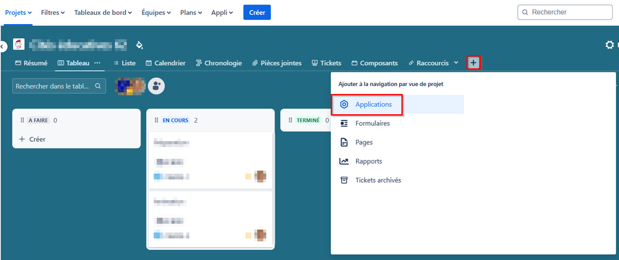The height and width of the screenshot is (260, 619).
Task: Click assignee avatar on second EN COURS card
Action: 260,235
